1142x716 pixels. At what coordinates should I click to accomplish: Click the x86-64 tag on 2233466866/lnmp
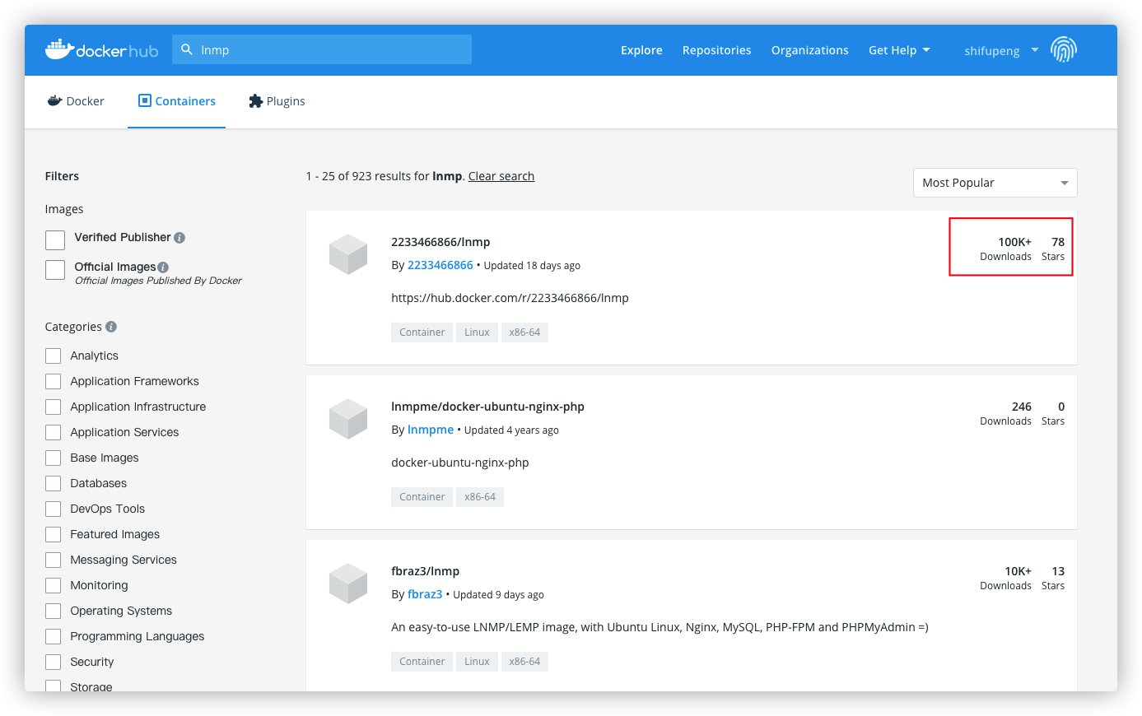pyautogui.click(x=524, y=332)
